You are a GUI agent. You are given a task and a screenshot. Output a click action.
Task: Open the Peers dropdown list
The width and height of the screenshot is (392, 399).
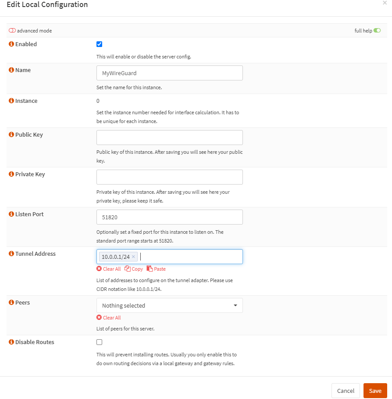(169, 305)
